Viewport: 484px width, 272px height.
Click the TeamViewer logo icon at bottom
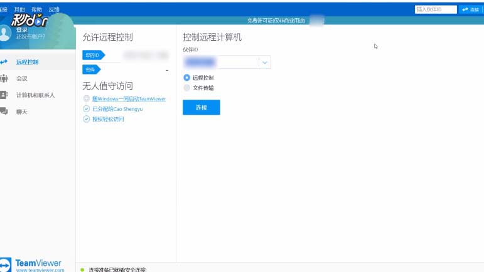tap(5, 264)
